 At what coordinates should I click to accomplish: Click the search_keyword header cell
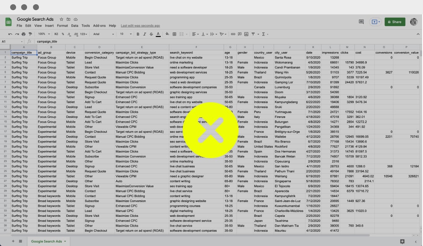coord(196,52)
